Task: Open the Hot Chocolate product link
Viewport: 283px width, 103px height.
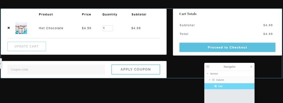Action: tap(51, 28)
